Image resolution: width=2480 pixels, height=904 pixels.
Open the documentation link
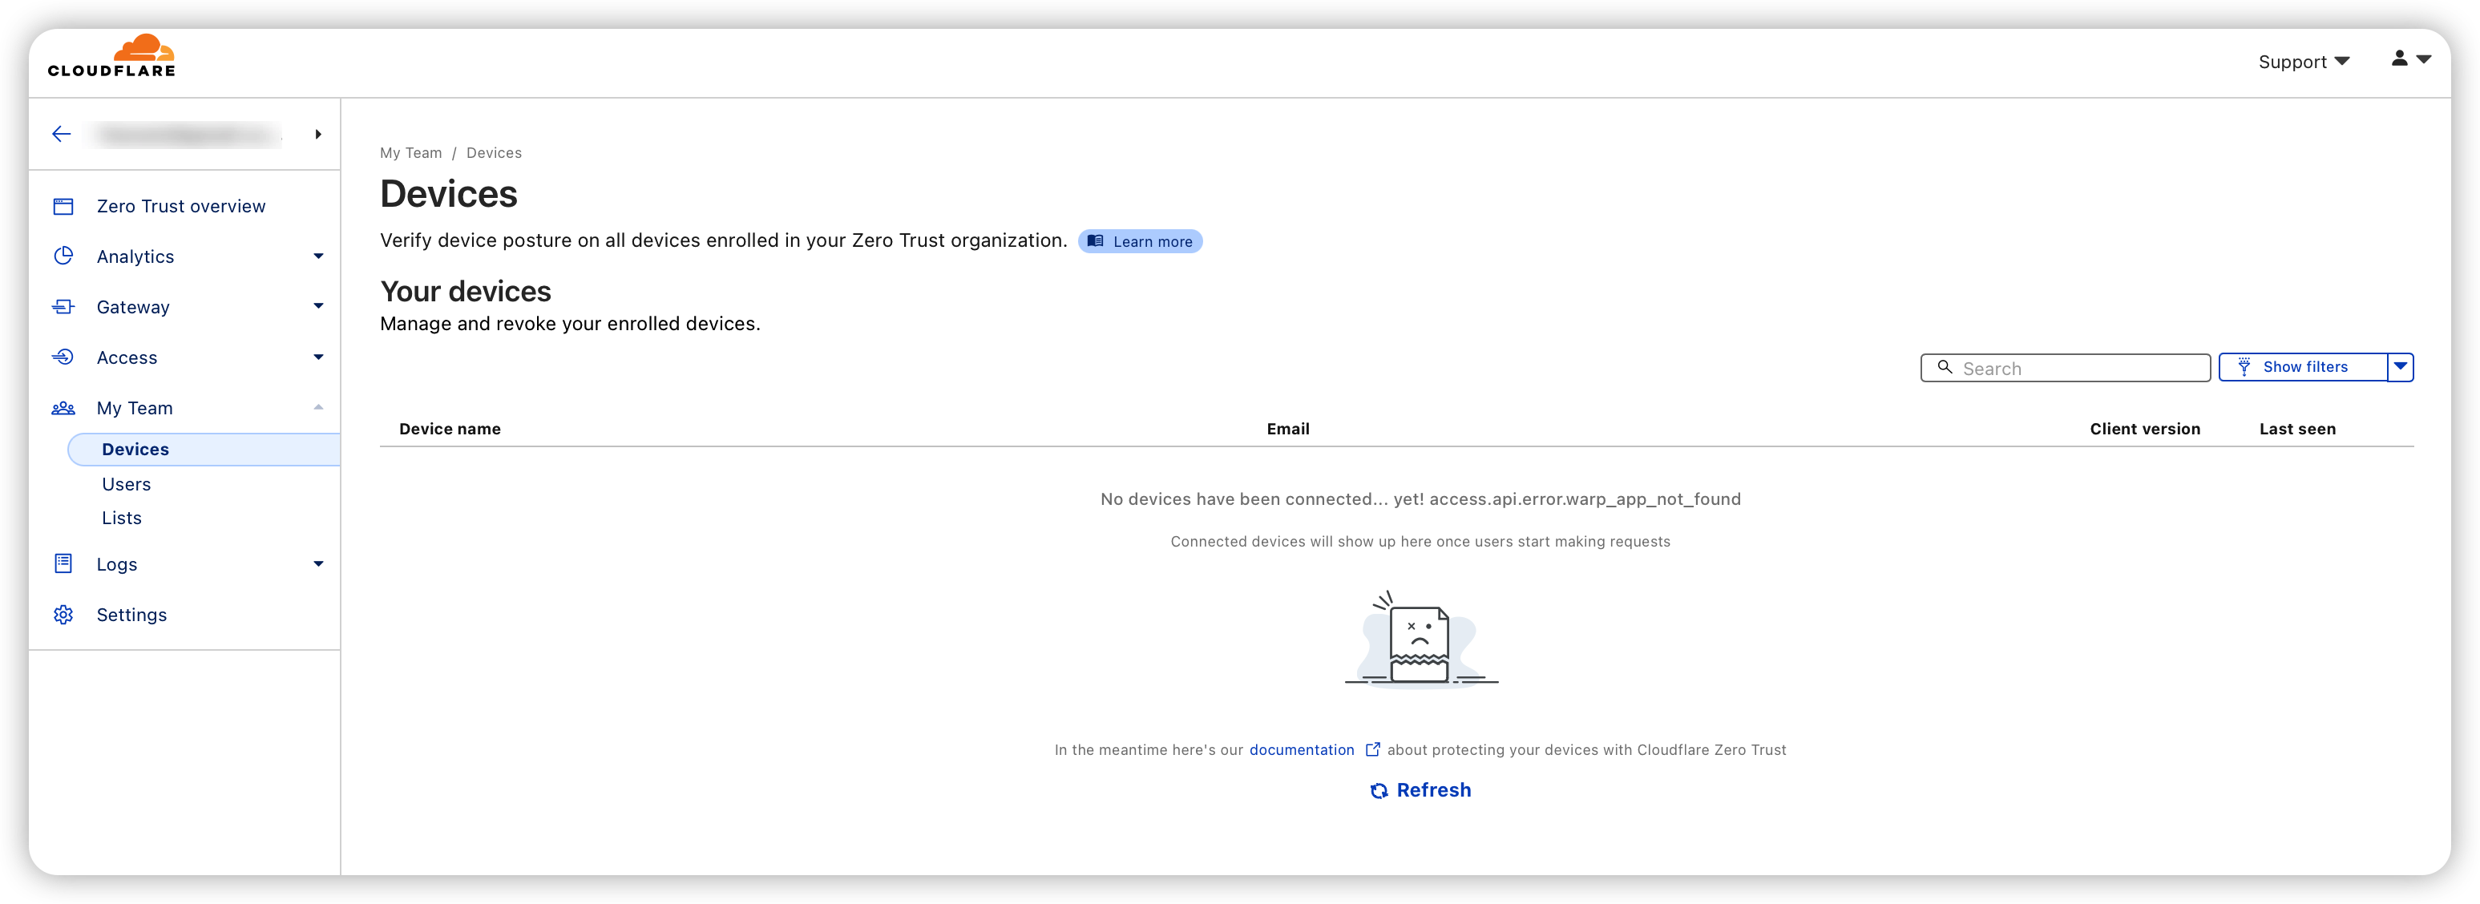[x=1302, y=750]
